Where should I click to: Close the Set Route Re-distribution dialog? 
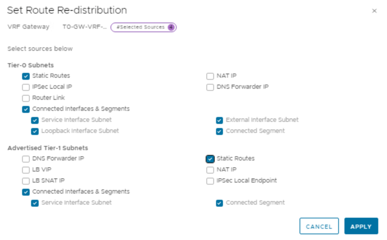[374, 11]
